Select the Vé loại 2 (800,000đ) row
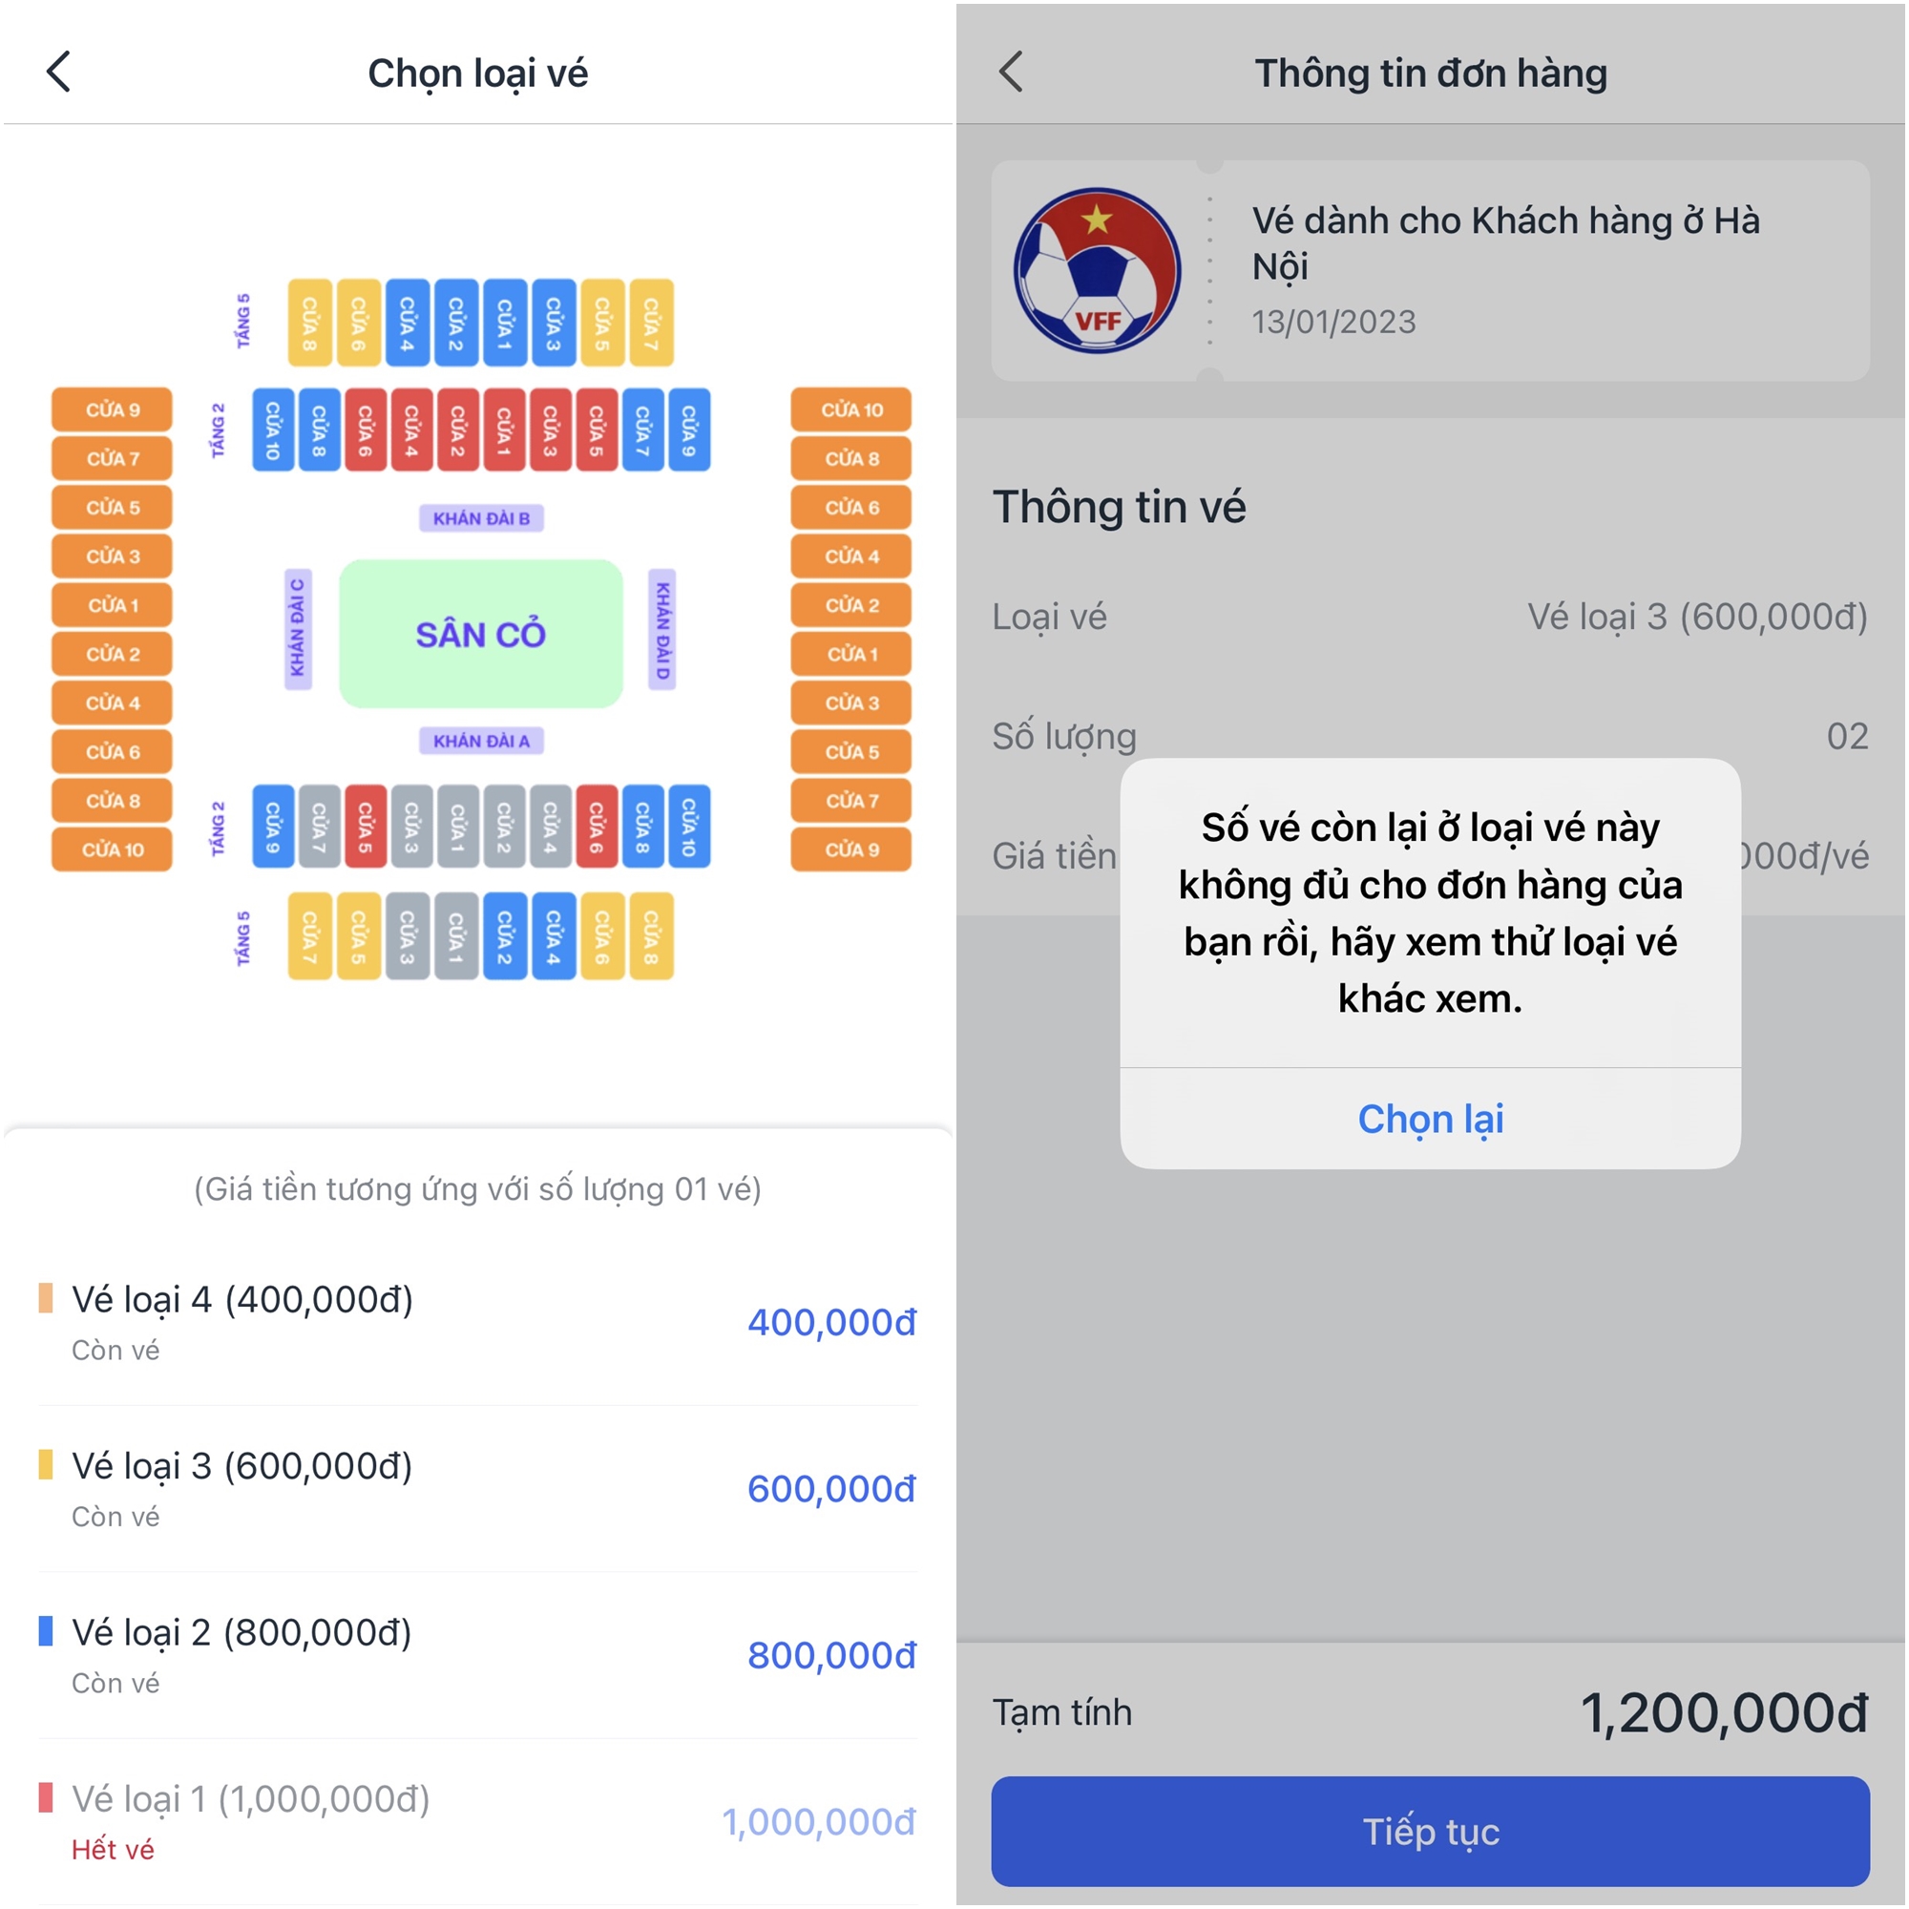Screen dimensions: 1909x1909 click(x=242, y=1633)
